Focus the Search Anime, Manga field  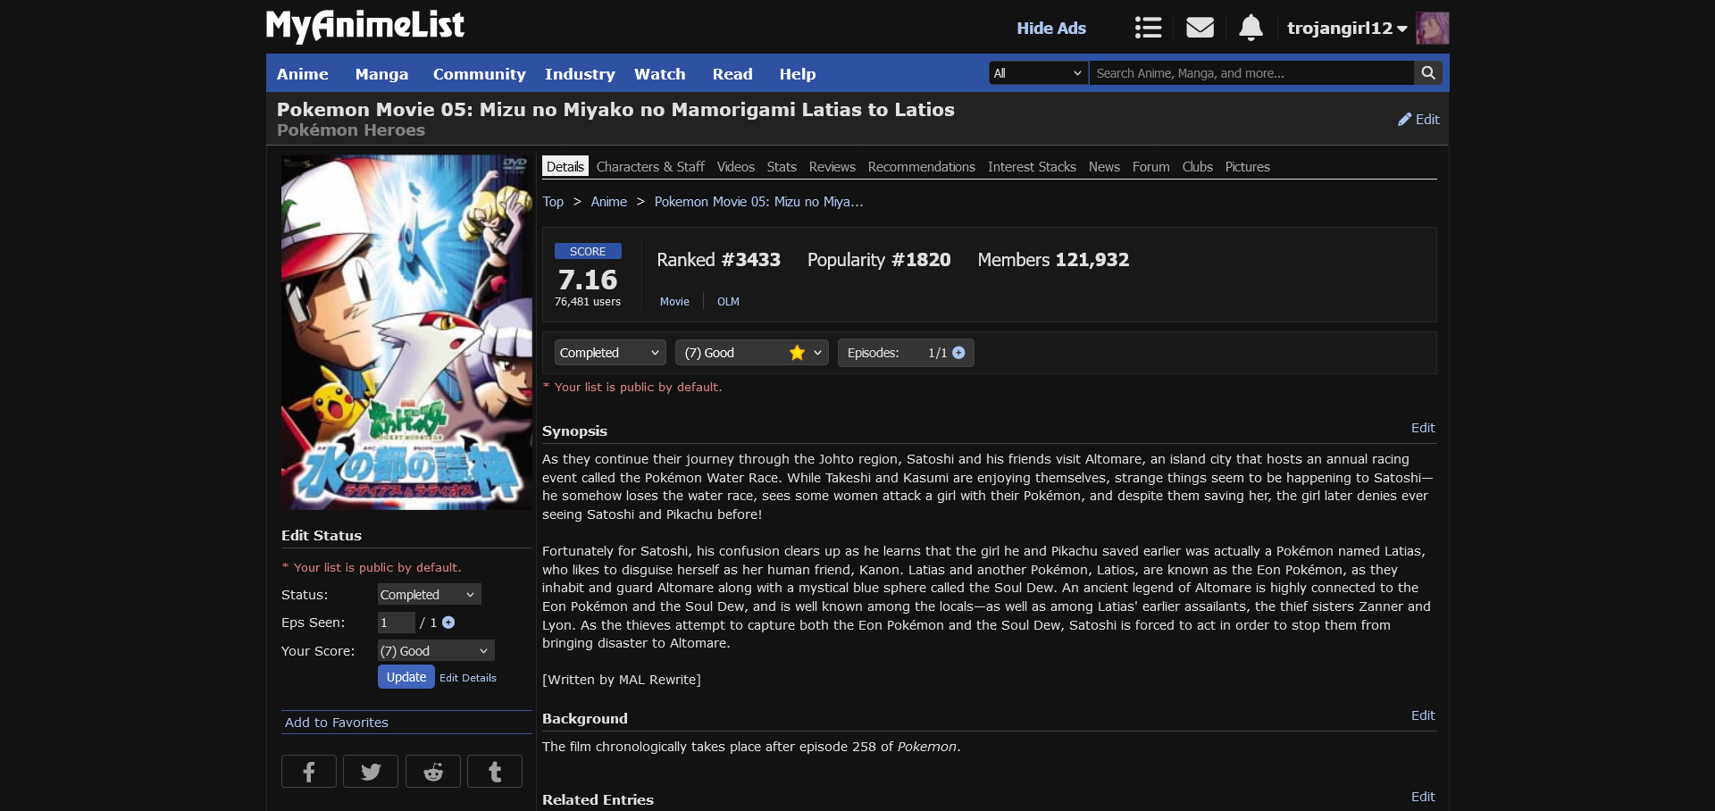tap(1251, 73)
